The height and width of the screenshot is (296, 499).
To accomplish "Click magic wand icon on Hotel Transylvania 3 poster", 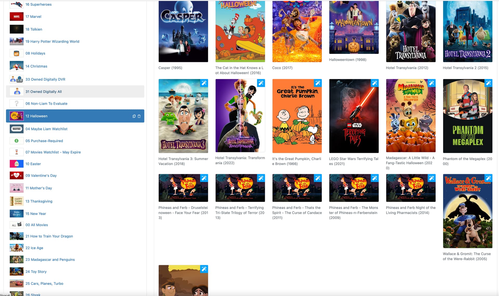I will pos(204,83).
